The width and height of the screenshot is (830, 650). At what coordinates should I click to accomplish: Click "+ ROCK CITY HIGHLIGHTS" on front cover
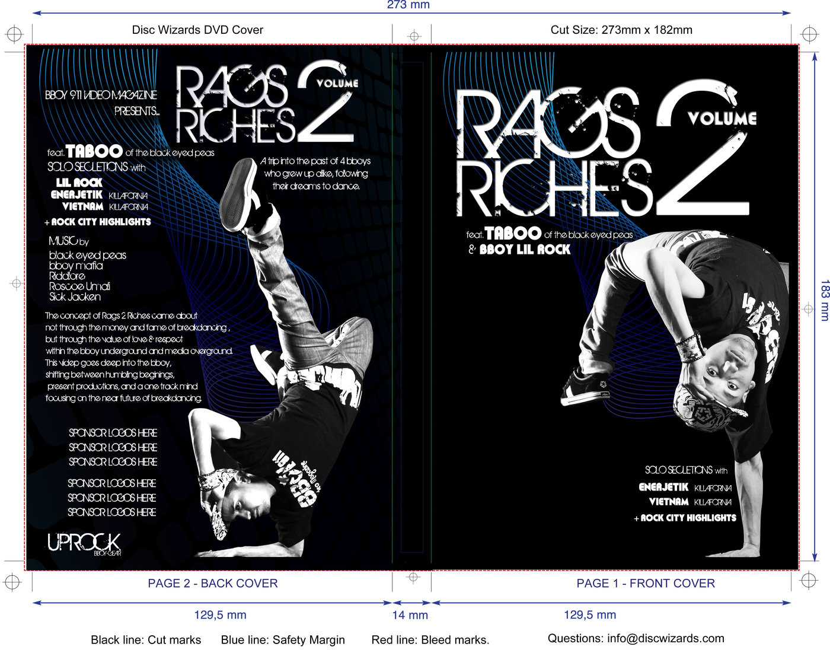click(685, 518)
